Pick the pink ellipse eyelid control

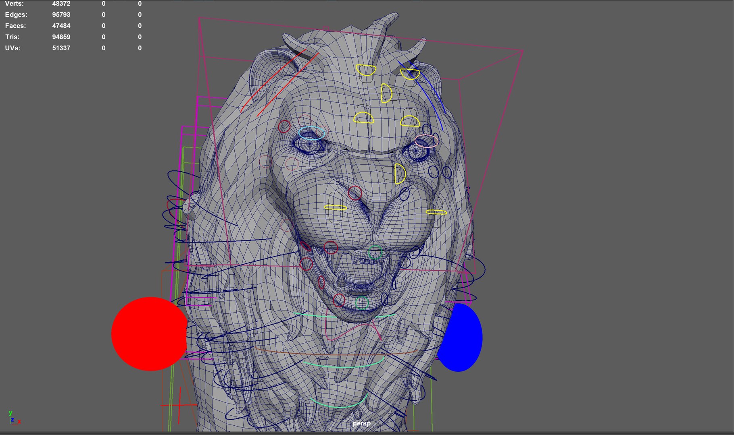[426, 141]
